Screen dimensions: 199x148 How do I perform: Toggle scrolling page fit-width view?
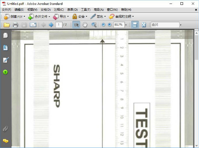point(135,25)
